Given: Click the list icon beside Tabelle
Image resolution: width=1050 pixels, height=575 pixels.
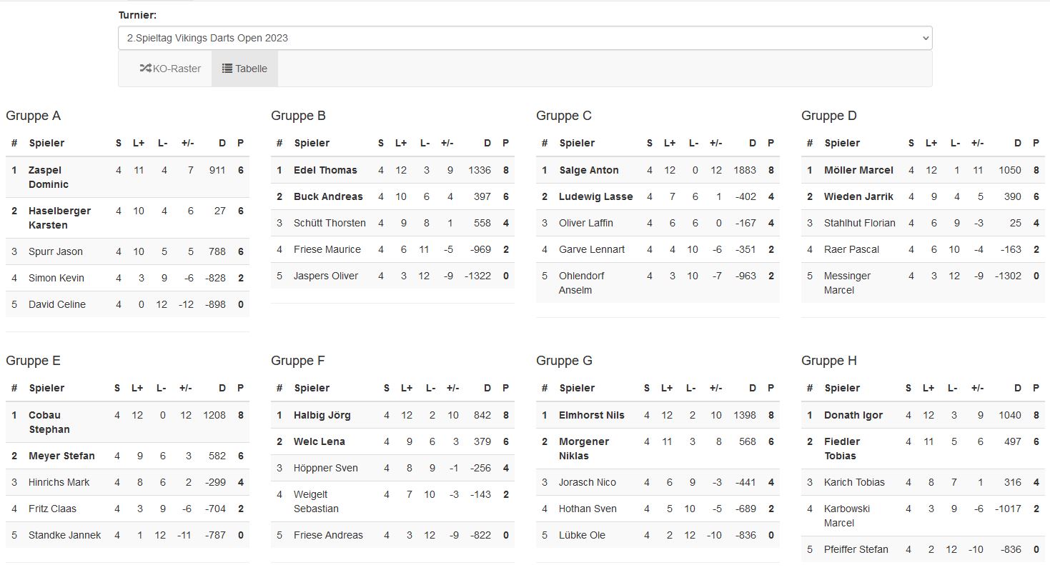Looking at the screenshot, I should (227, 69).
